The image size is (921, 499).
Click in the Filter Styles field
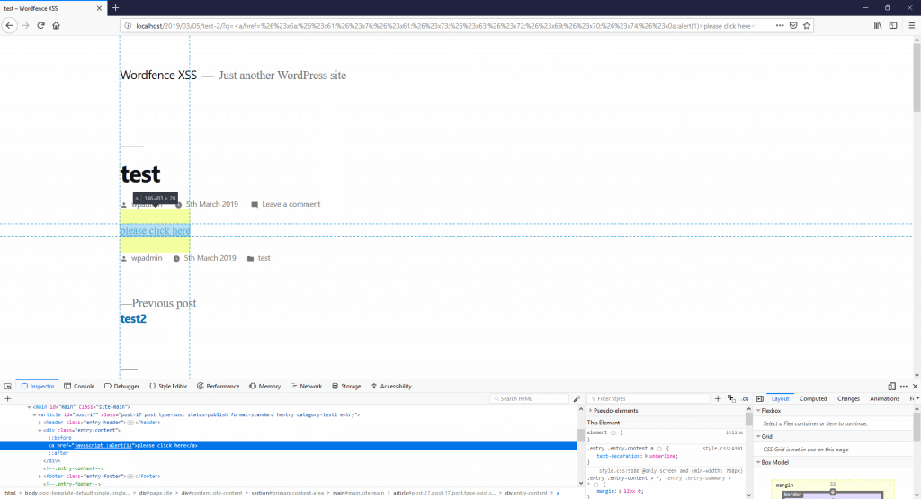[x=649, y=398]
